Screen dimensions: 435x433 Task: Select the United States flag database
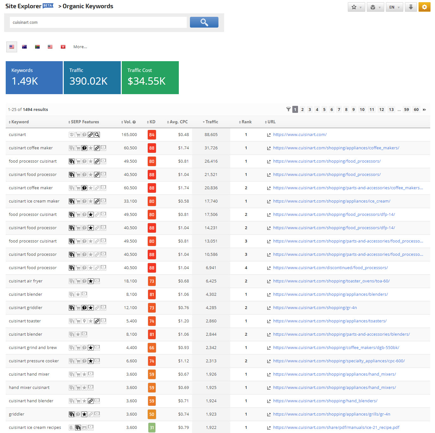tap(12, 47)
